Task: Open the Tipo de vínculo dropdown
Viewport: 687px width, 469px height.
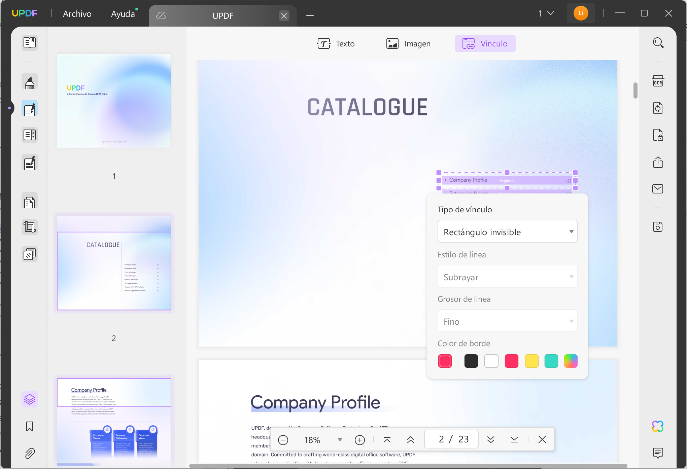Action: [507, 231]
